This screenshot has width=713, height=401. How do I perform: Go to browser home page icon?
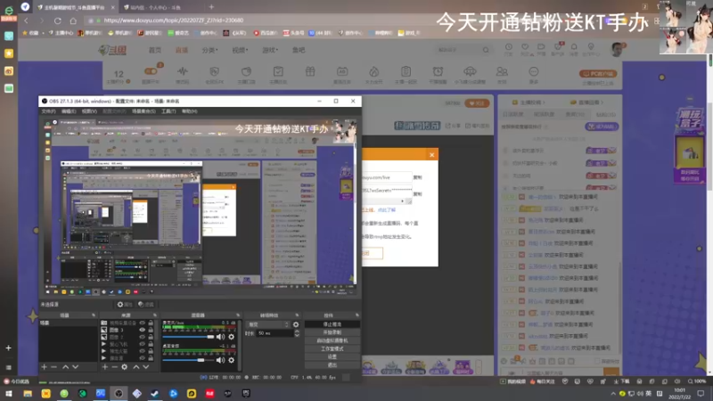(73, 20)
